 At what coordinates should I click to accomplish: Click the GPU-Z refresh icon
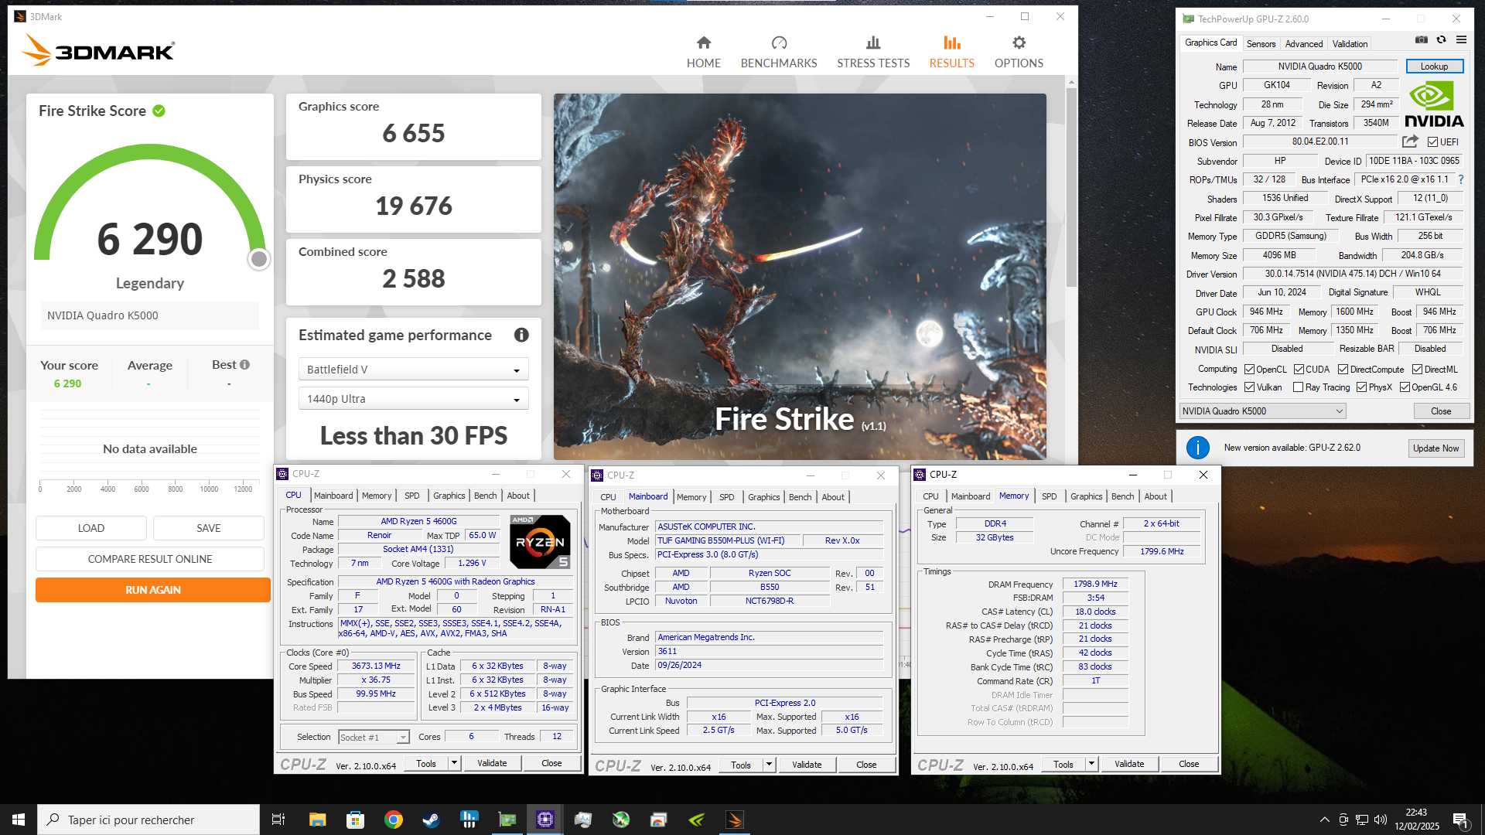point(1441,39)
